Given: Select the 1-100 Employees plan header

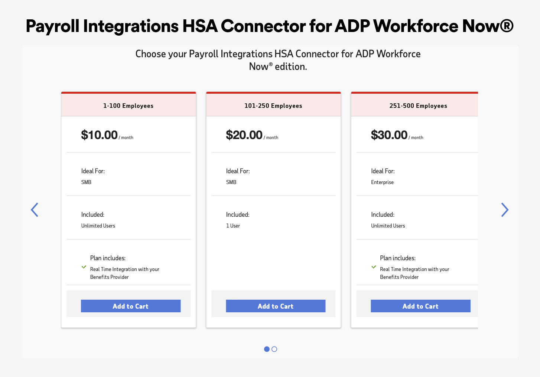Looking at the screenshot, I should (128, 106).
